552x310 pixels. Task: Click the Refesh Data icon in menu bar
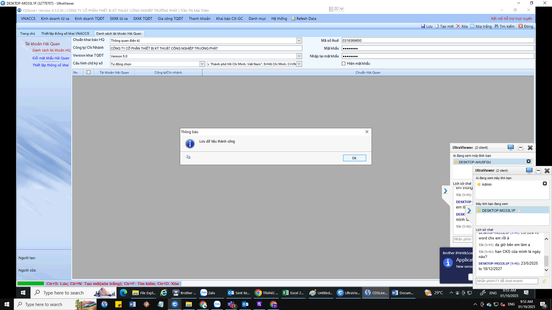pos(293,19)
